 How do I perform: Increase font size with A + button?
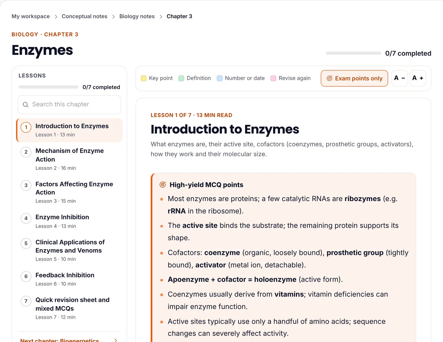click(x=418, y=78)
